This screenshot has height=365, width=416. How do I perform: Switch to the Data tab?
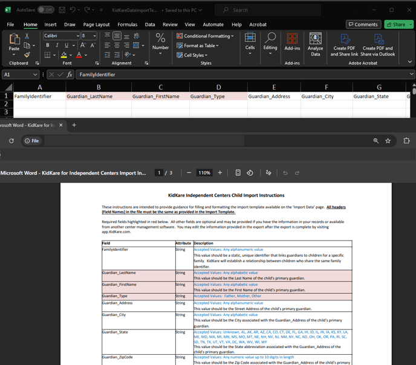(x=150, y=24)
